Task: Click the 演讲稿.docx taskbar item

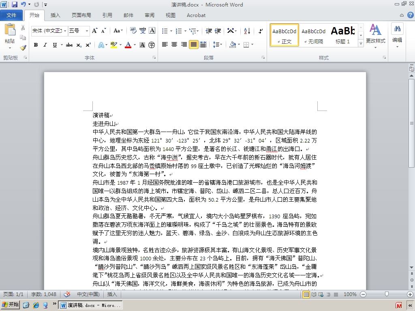Action: (x=90, y=305)
